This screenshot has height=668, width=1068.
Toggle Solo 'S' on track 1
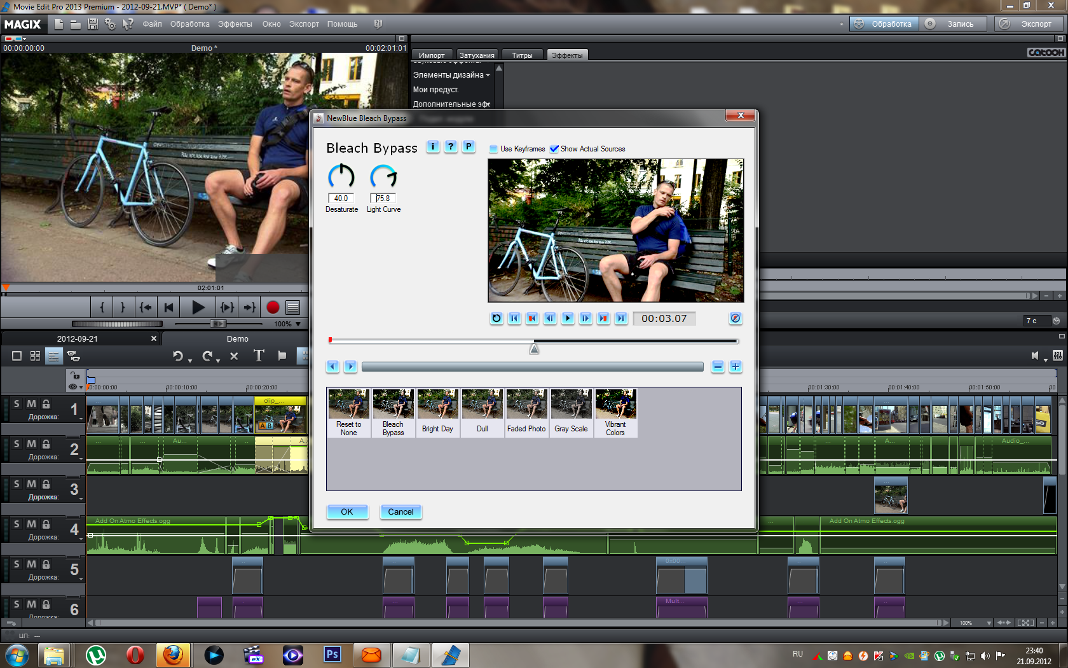click(x=17, y=404)
